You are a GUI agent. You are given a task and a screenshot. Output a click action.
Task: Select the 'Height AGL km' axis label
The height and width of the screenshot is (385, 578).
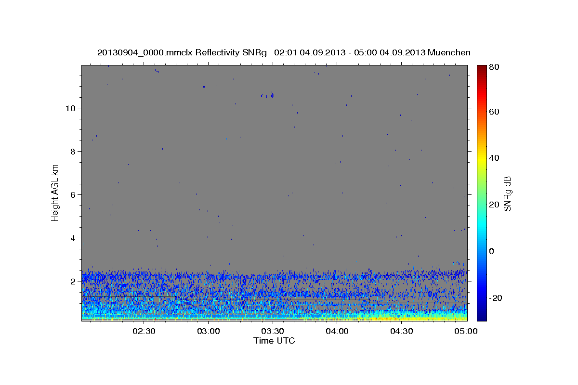[x=55, y=193]
